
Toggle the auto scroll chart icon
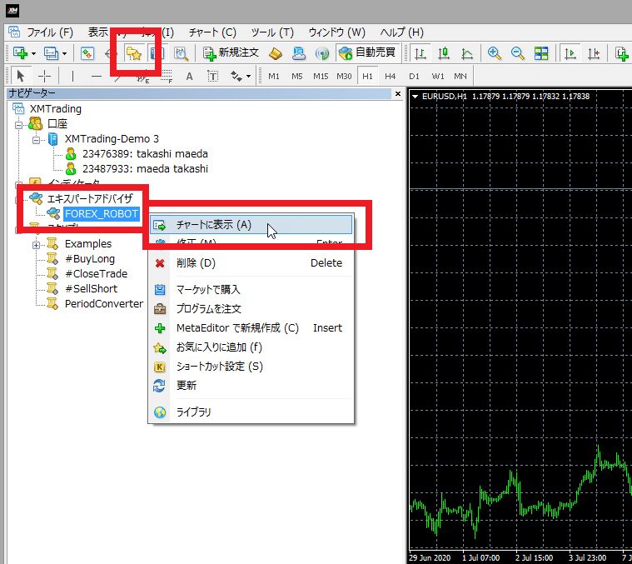click(570, 53)
